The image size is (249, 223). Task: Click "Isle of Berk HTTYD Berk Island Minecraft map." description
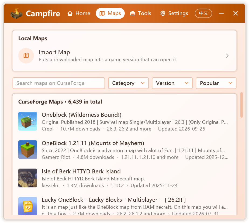tap(93, 179)
